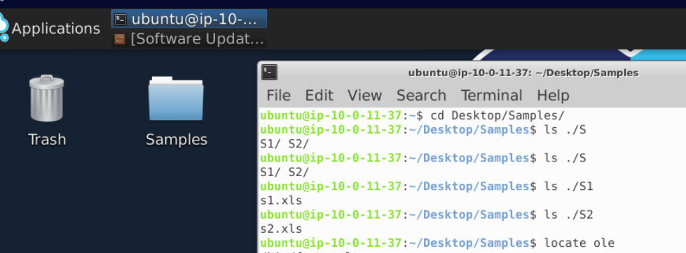This screenshot has width=686, height=253.
Task: Click the 's1.xls' output line
Action: [x=281, y=201]
